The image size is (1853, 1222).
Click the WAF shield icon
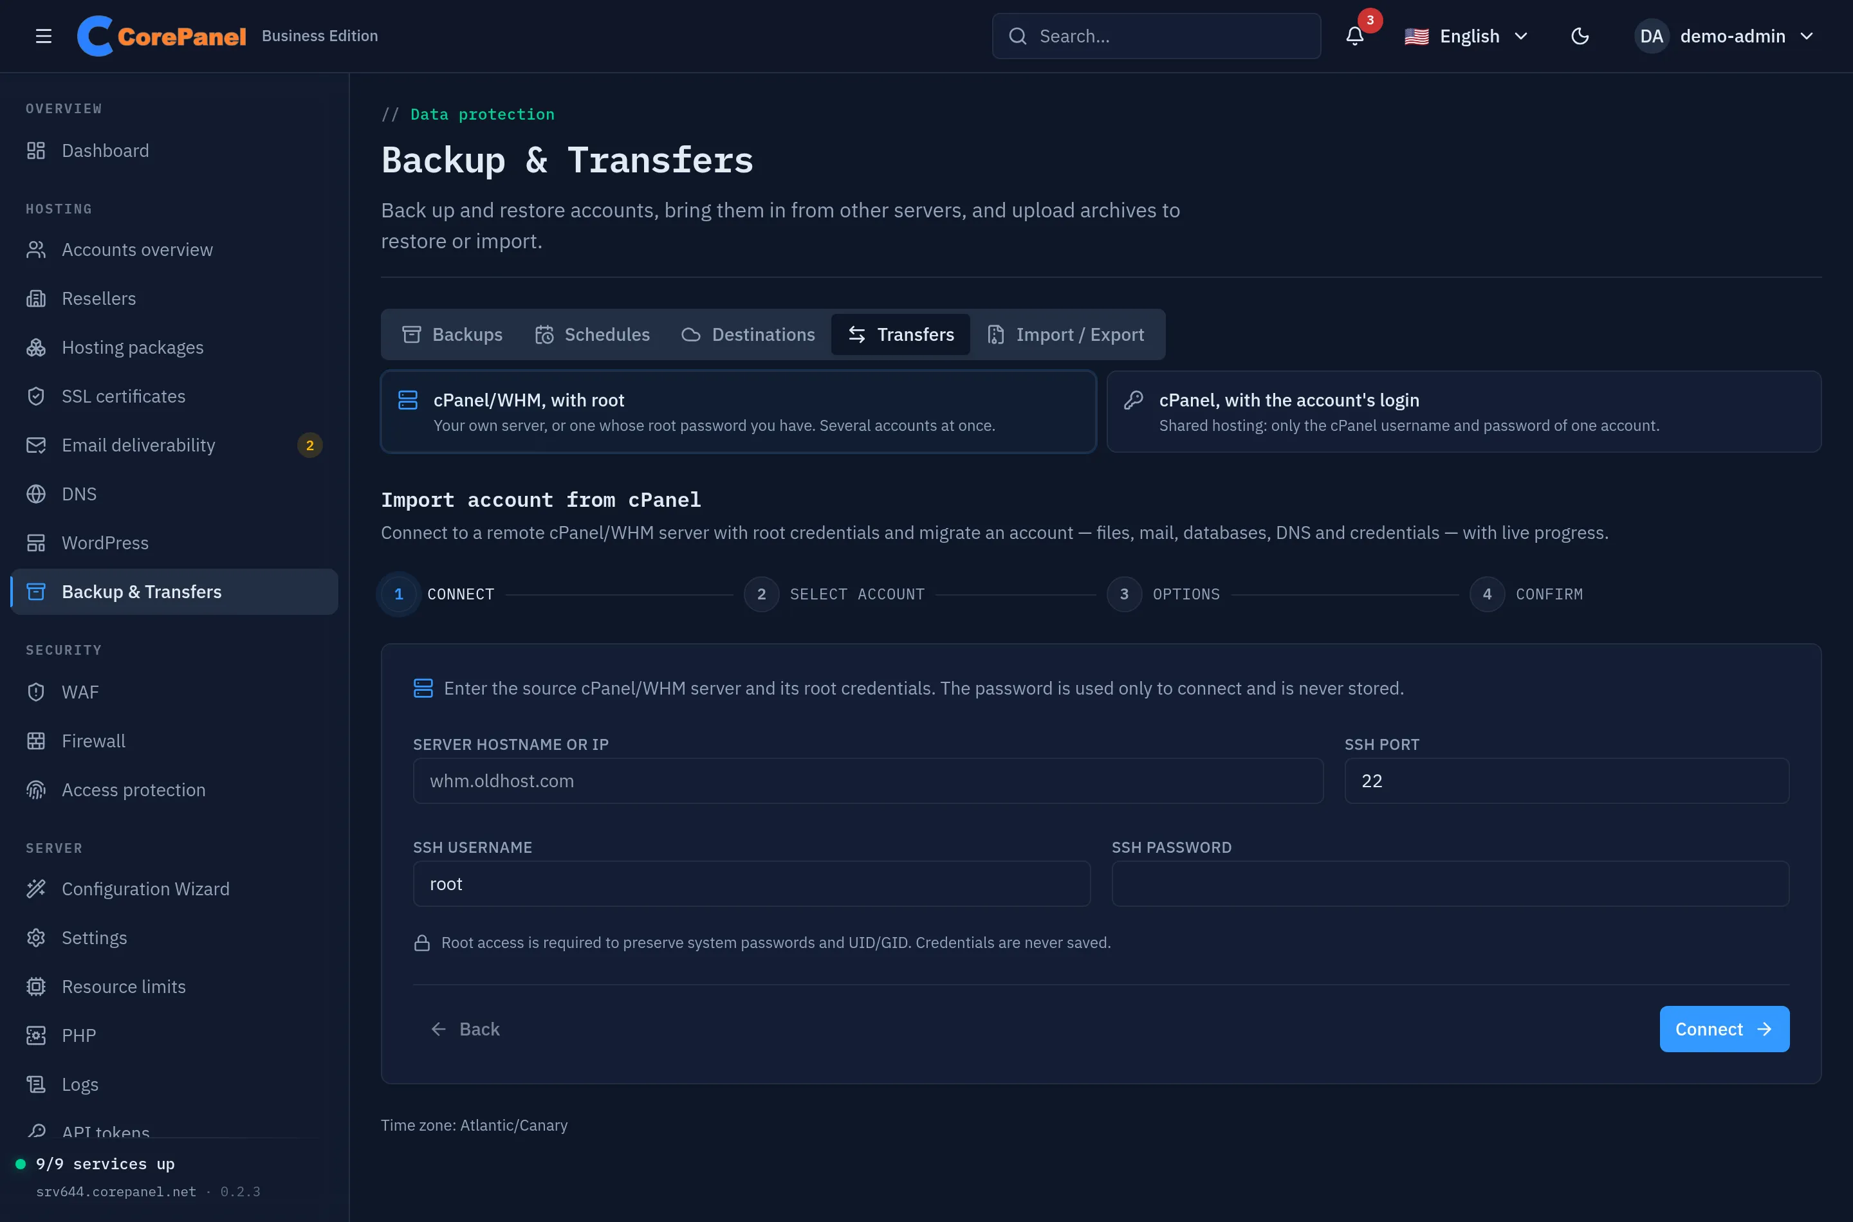[36, 692]
